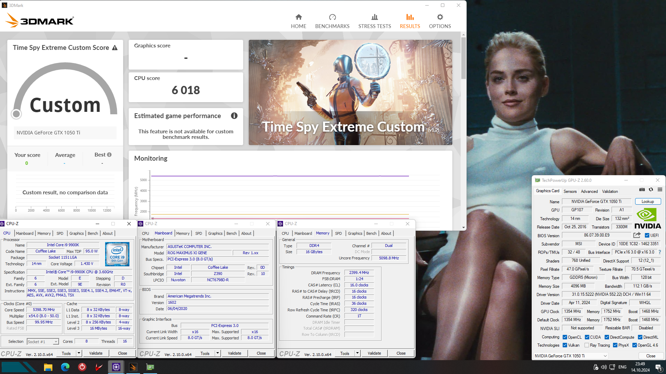This screenshot has width=666, height=374.
Task: Toggle the DirectML checkbox
Action: coord(640,337)
